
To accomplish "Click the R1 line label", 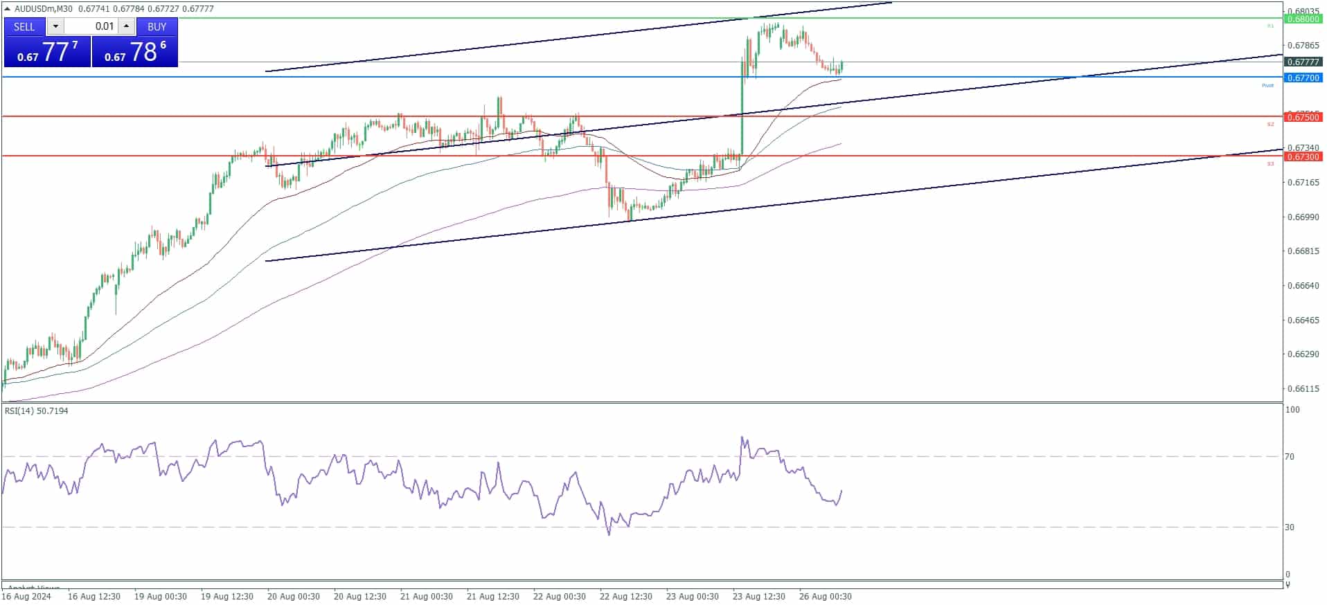I will (x=1270, y=26).
